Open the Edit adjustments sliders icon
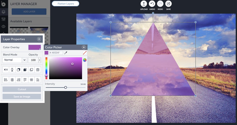 [3, 19]
